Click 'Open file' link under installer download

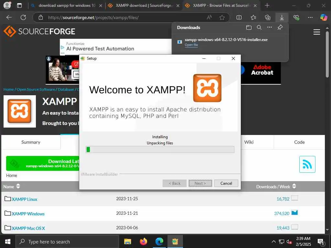[x=191, y=45]
